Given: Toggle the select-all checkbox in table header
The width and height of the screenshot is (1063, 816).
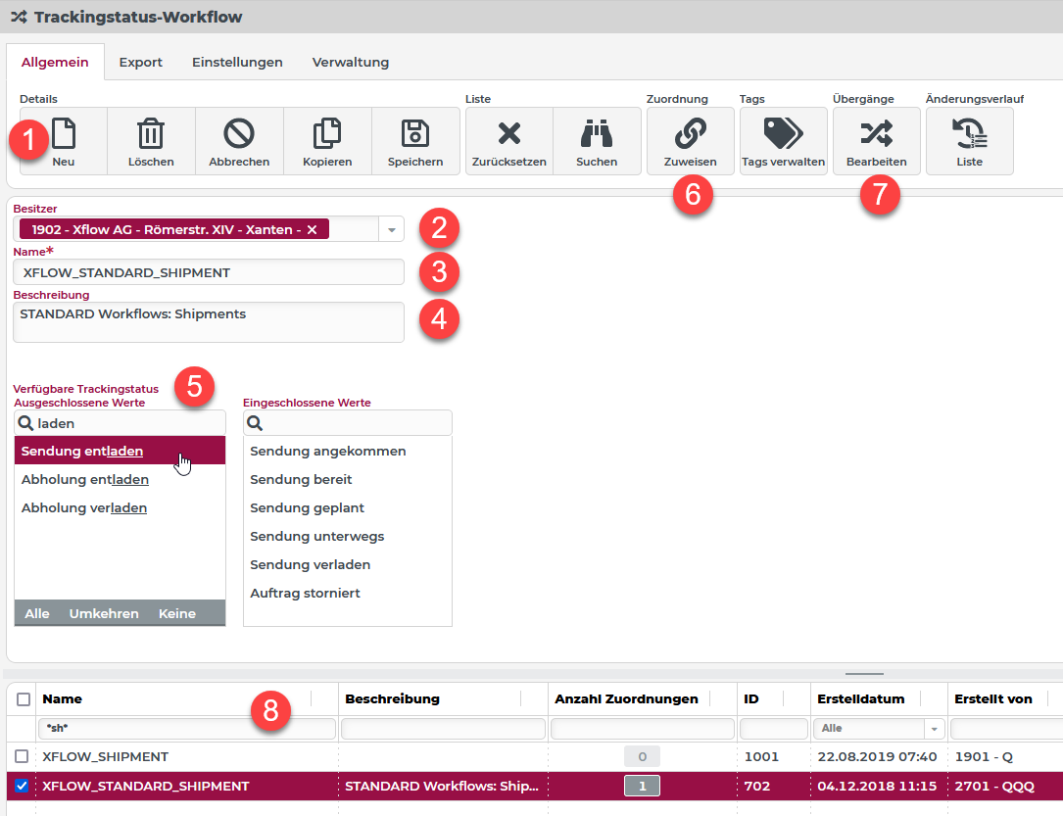Looking at the screenshot, I should click(24, 699).
